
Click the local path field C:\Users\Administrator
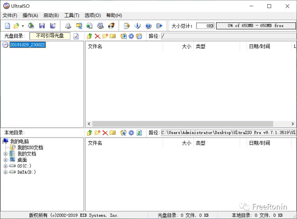click(229, 133)
